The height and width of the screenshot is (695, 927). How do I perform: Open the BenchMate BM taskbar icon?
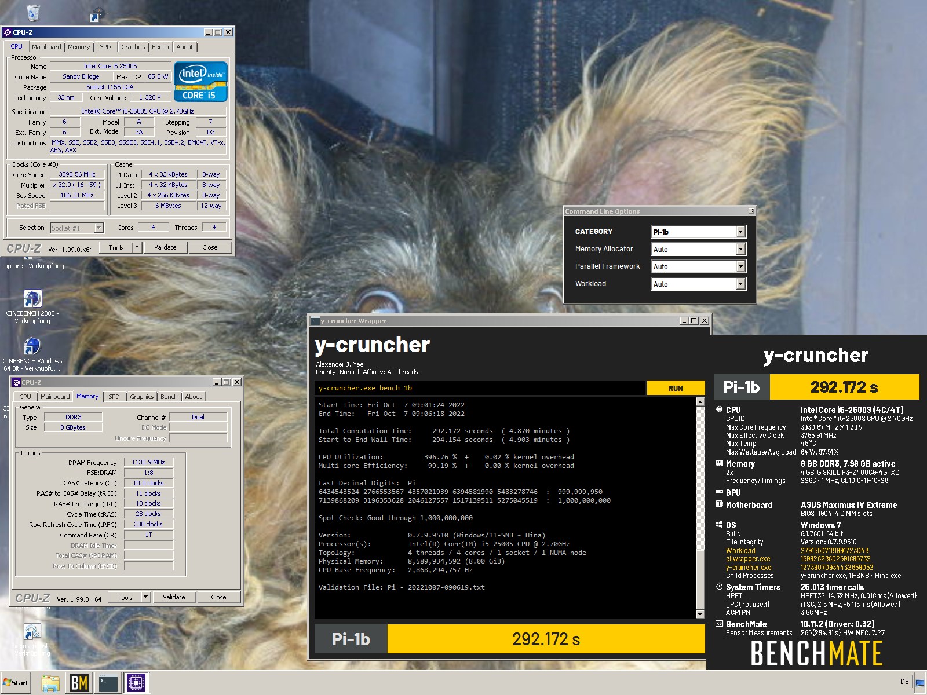click(79, 683)
